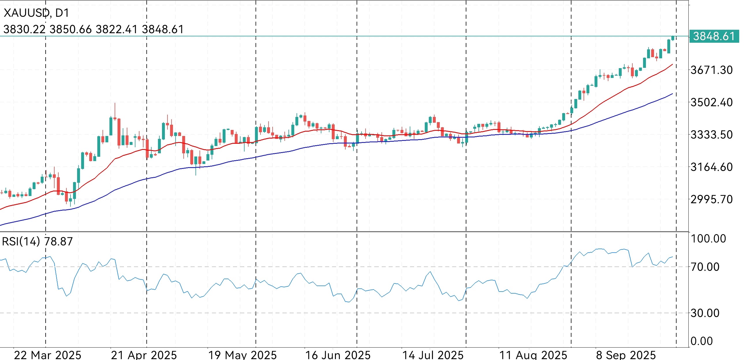Click the 3333.50 price axis label
The width and height of the screenshot is (747, 360).
711,135
